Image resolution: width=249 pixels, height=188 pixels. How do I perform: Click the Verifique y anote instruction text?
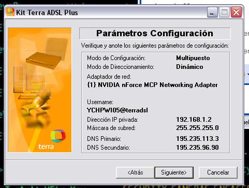pyautogui.click(x=155, y=46)
